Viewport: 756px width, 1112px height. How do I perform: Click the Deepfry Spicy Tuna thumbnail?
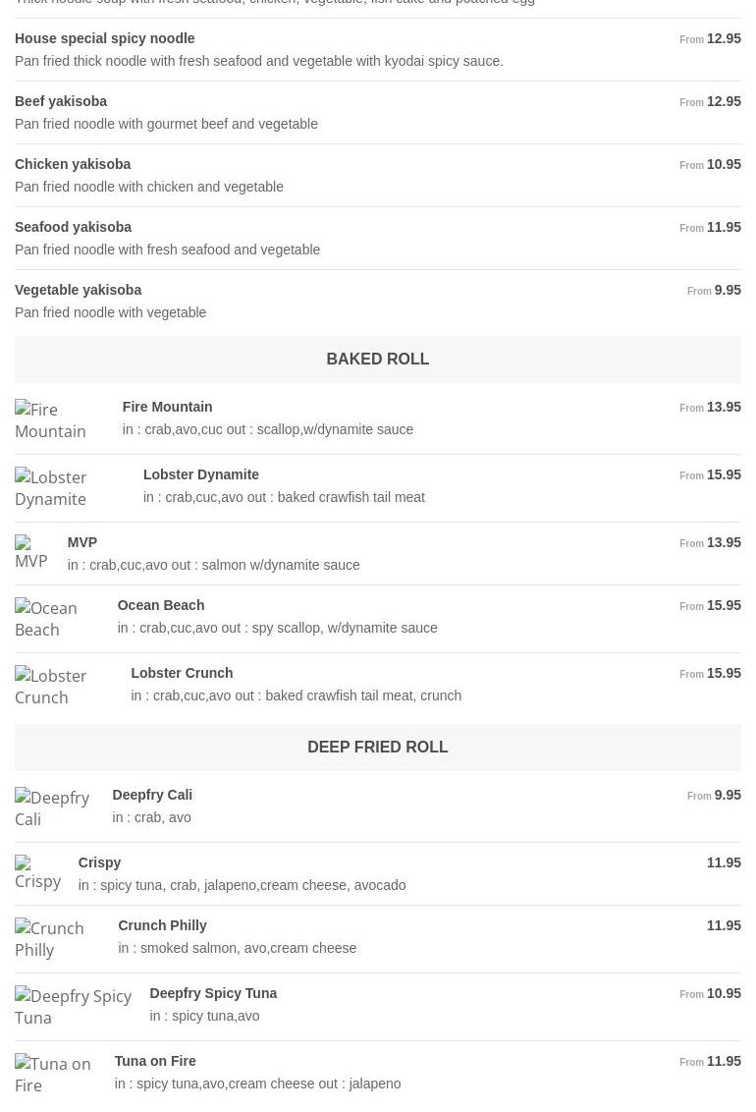coord(73,1007)
